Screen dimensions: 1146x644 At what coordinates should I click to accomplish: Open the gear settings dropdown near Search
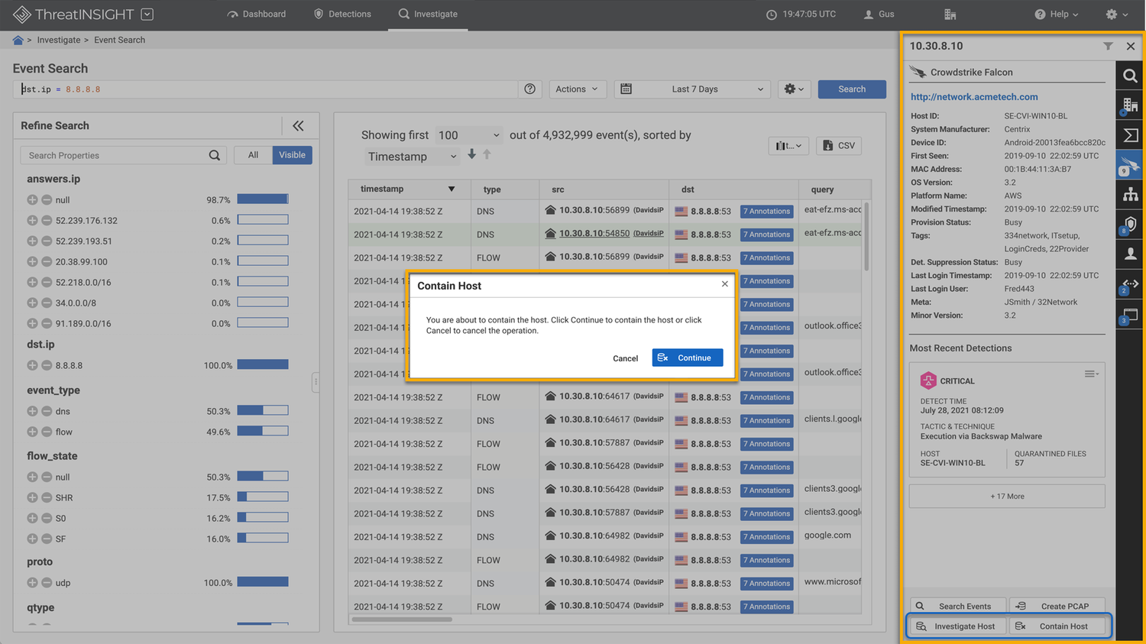point(794,89)
